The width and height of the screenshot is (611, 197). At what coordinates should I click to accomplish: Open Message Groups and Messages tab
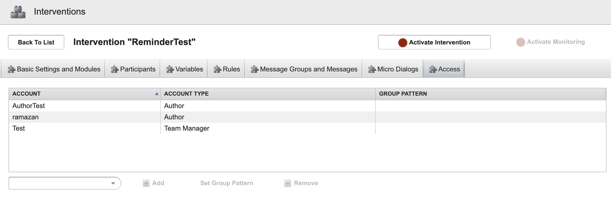[304, 69]
